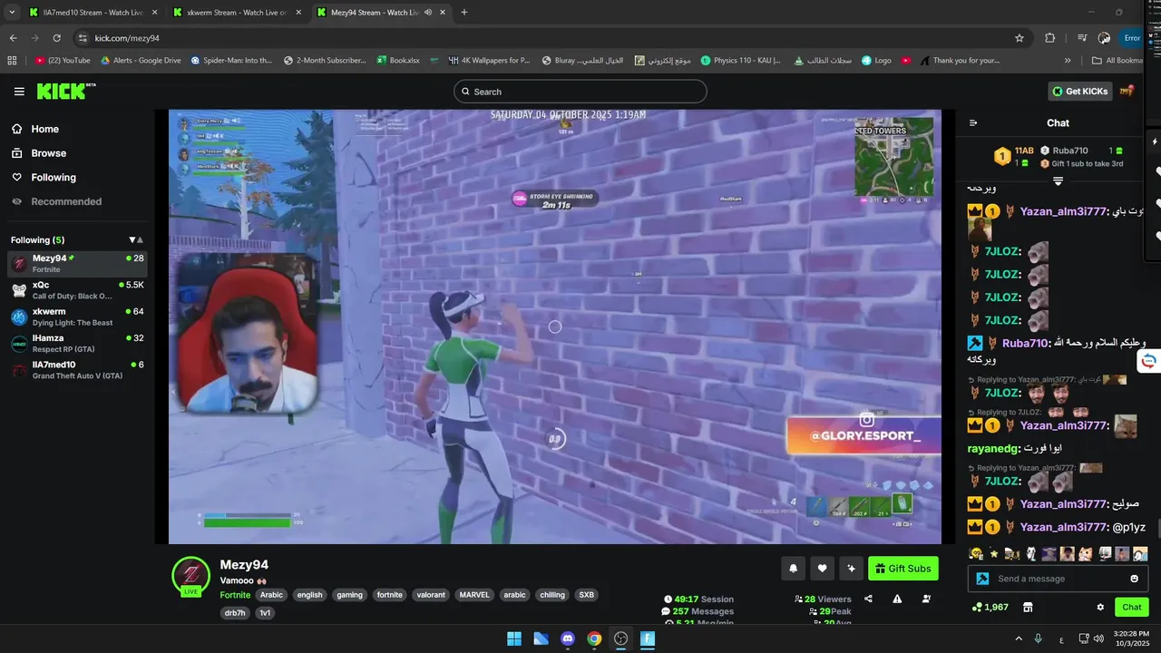Open the browser extensions icon
1161x653 pixels.
1050,38
